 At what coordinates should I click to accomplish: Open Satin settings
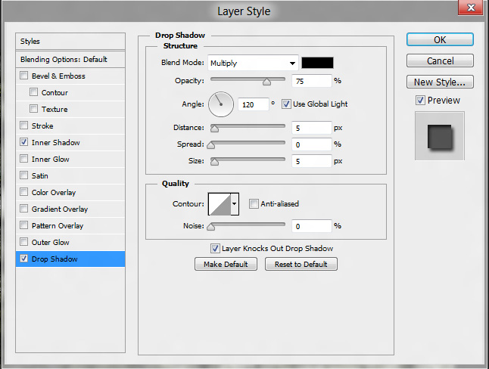point(70,175)
